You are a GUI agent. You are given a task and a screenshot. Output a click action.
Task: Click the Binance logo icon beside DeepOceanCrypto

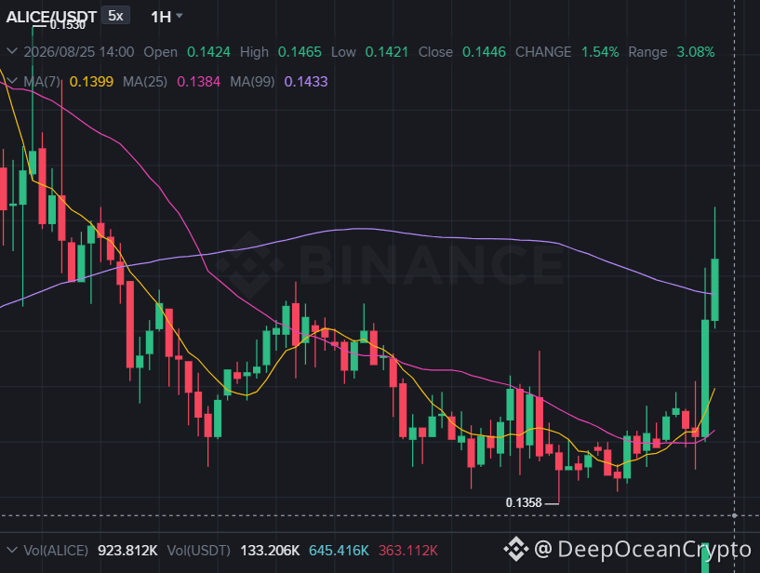click(515, 549)
